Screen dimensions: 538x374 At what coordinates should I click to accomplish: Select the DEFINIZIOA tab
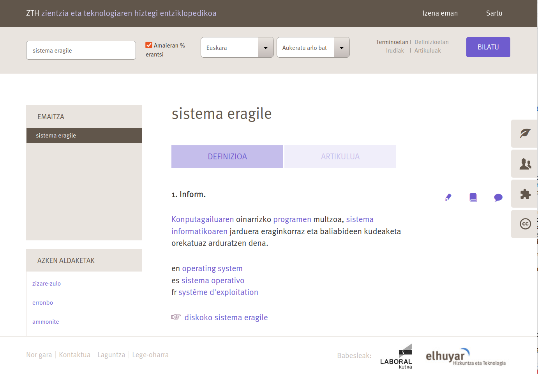[227, 157]
